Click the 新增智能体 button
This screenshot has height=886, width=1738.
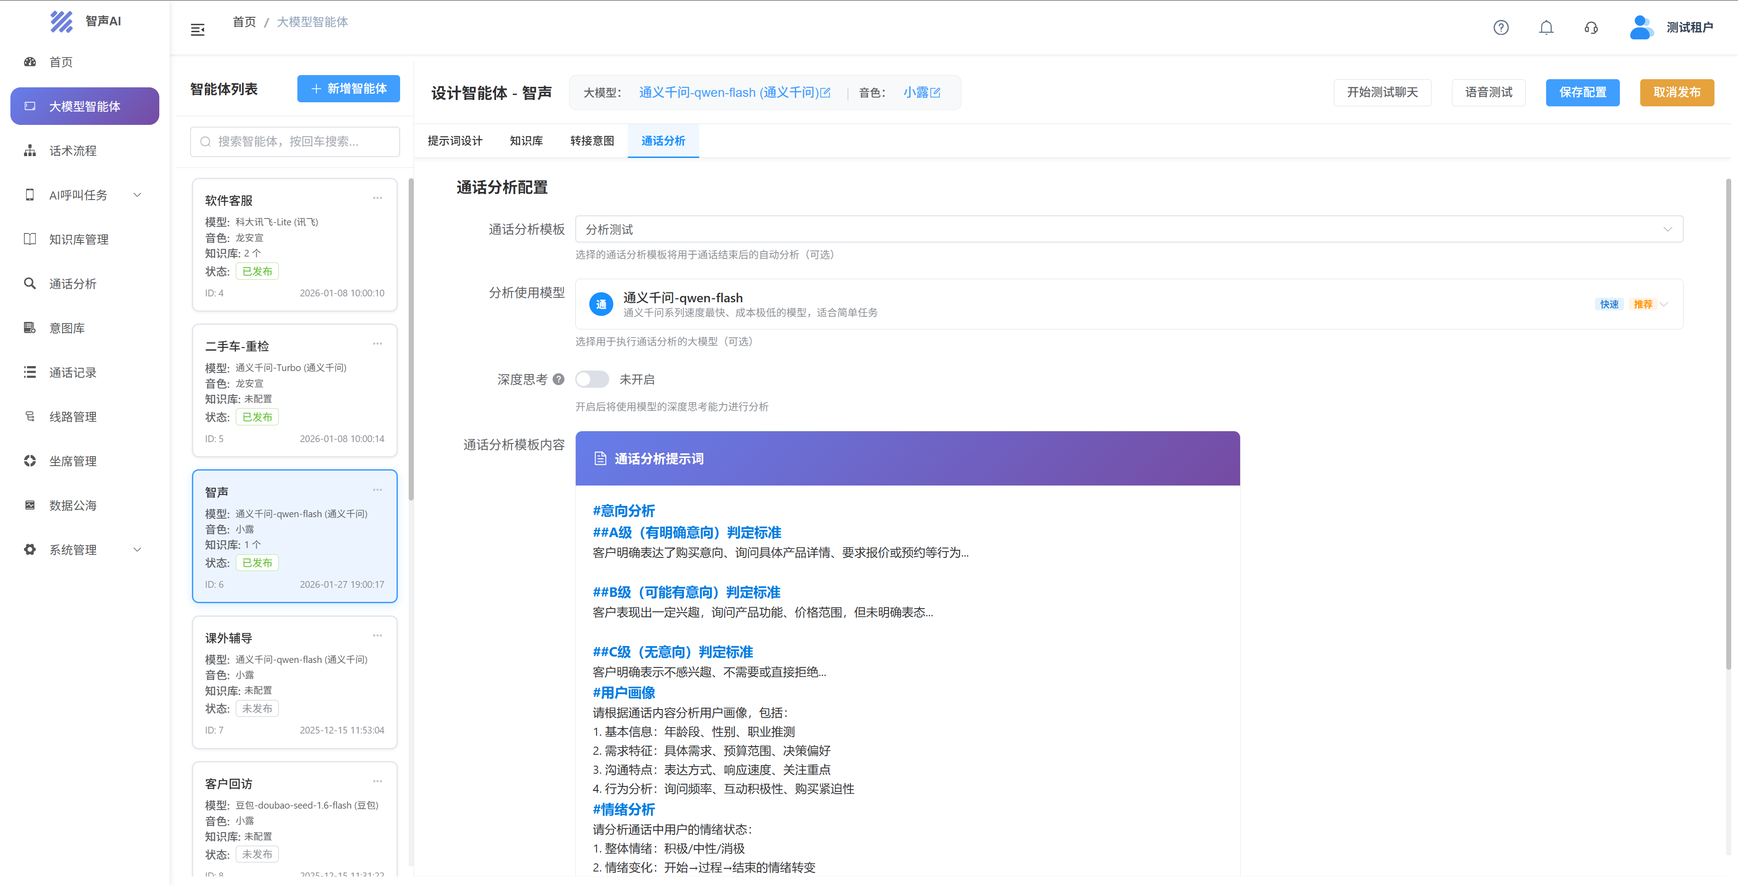coord(348,89)
